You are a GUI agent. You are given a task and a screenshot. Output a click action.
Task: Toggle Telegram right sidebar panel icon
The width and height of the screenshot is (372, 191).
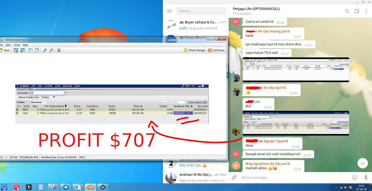tap(357, 11)
